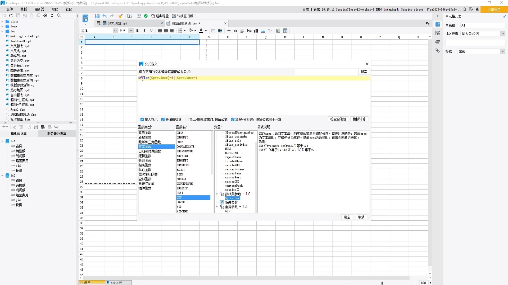Viewport: 508px width, 285px height.
Task: Apply italic formatting
Action: pos(144,31)
